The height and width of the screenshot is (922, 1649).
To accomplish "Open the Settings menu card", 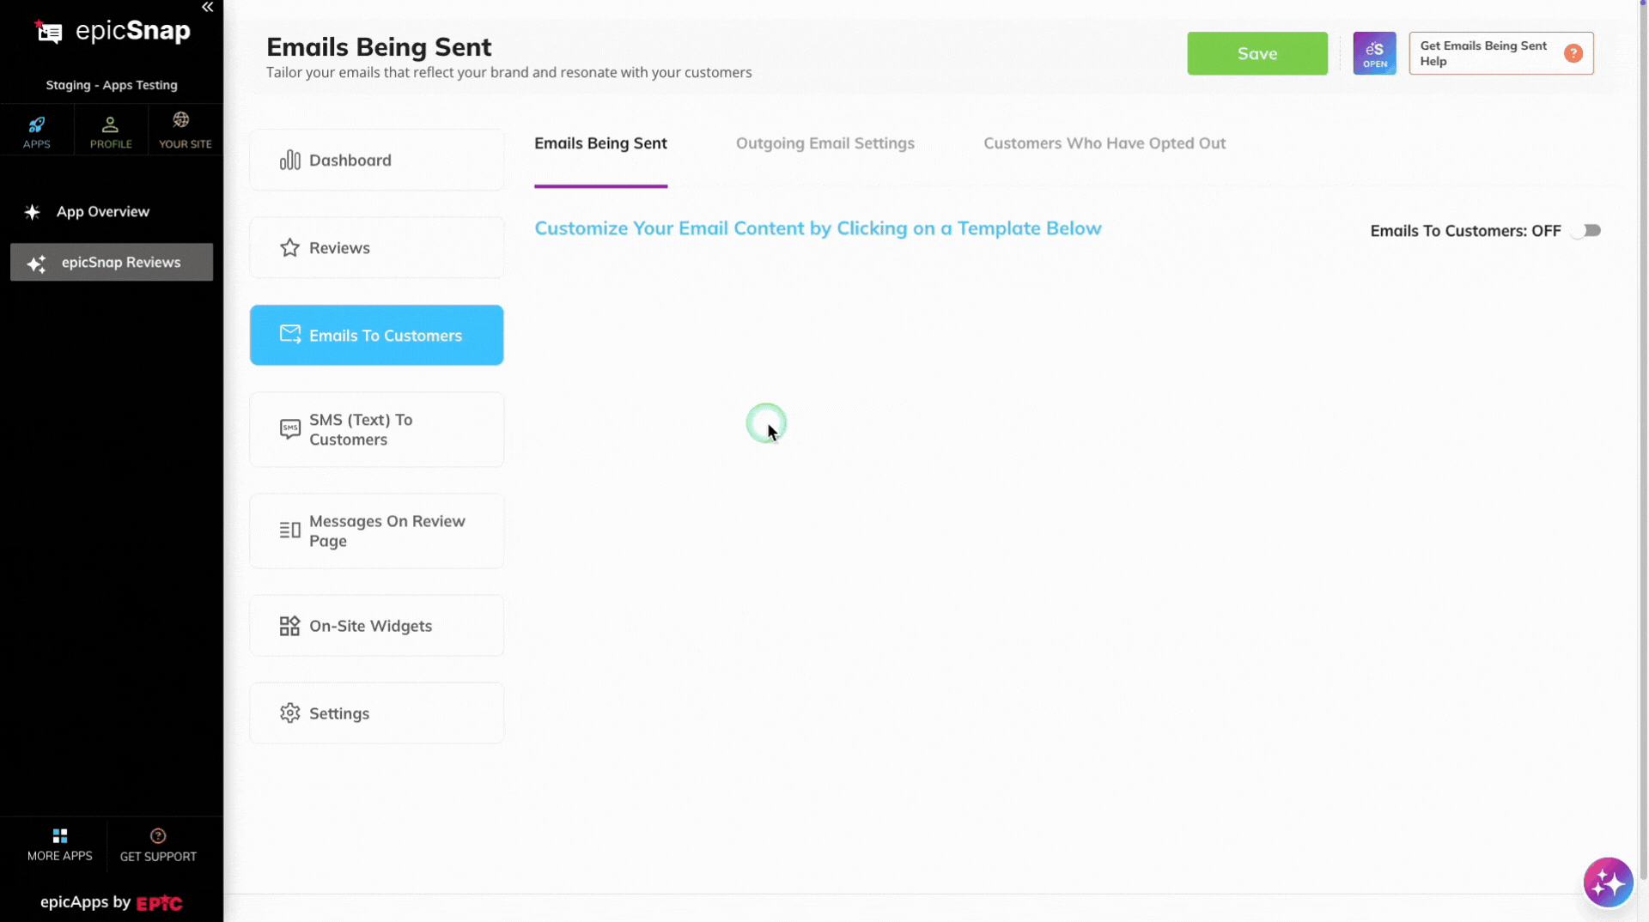I will pyautogui.click(x=376, y=713).
